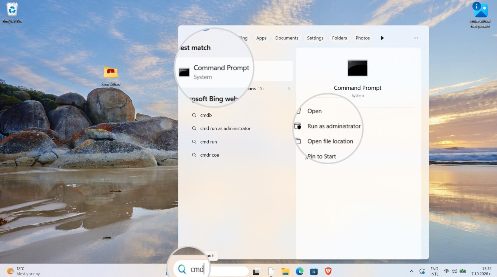Show hidden system tray icons chevron

click(411, 271)
